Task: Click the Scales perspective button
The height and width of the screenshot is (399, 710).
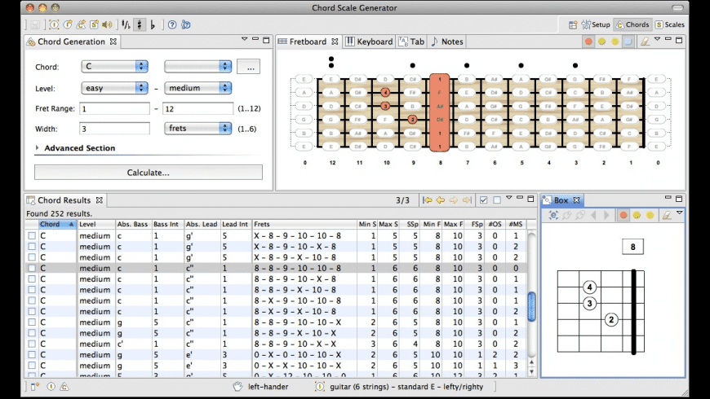Action: (x=670, y=24)
